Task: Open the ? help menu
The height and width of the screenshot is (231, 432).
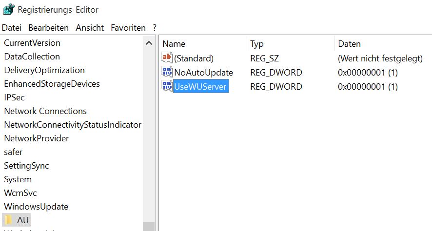Action: coord(155,28)
